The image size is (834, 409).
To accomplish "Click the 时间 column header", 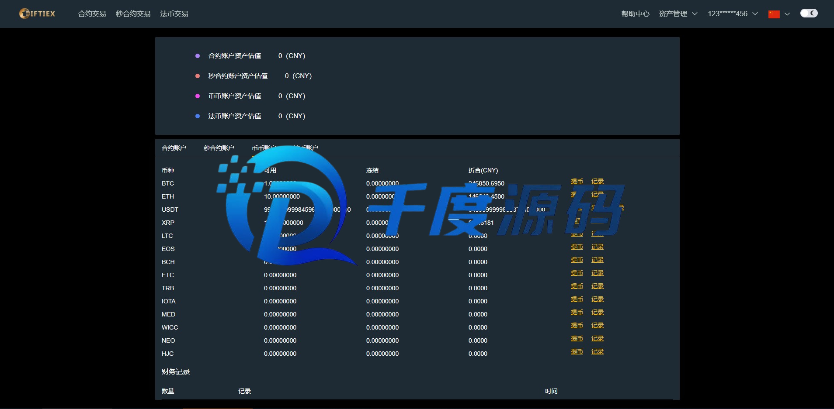I will tap(551, 391).
